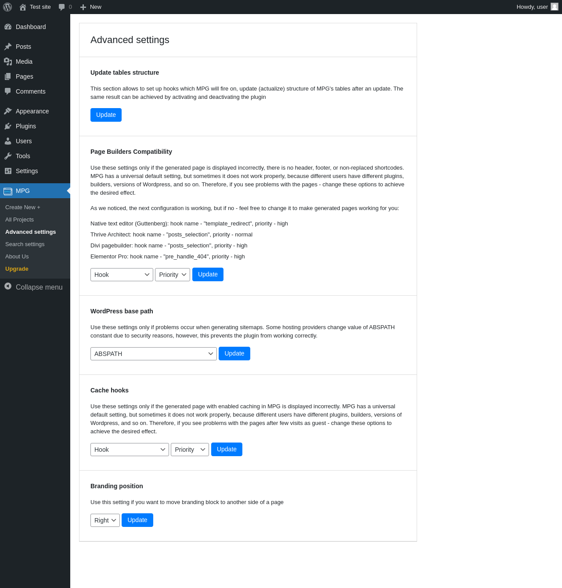The height and width of the screenshot is (588, 562).
Task: Click Howdy, user account text
Action: pyautogui.click(x=532, y=7)
